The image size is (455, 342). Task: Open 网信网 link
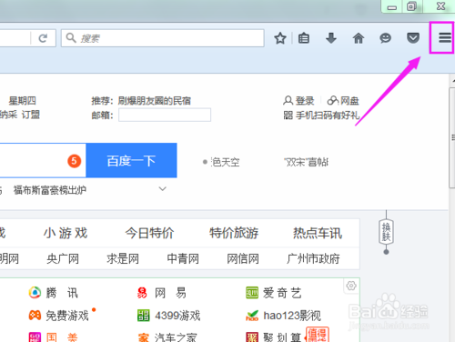point(243,258)
